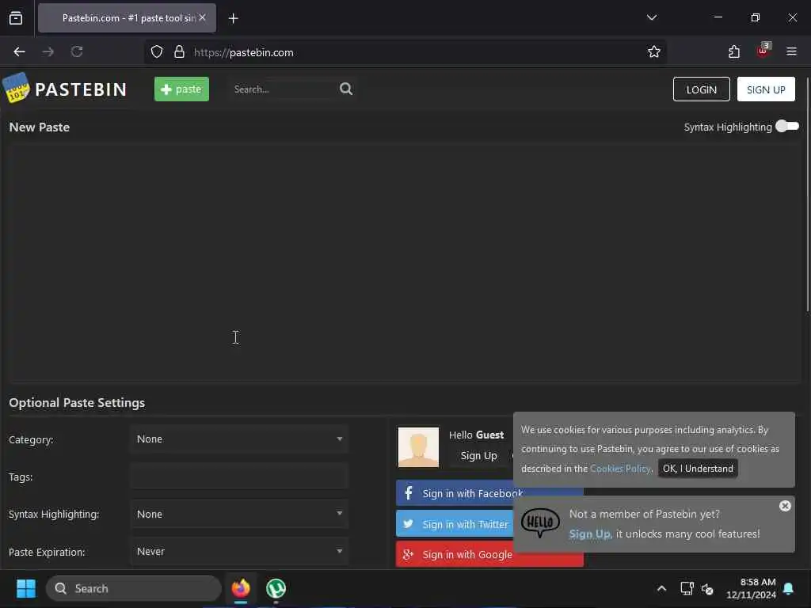811x608 pixels.
Task: Sign in with Twitter
Action: pos(455,524)
